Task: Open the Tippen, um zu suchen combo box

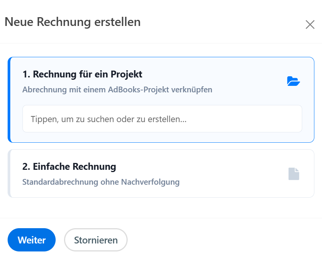Action: pyautogui.click(x=162, y=119)
